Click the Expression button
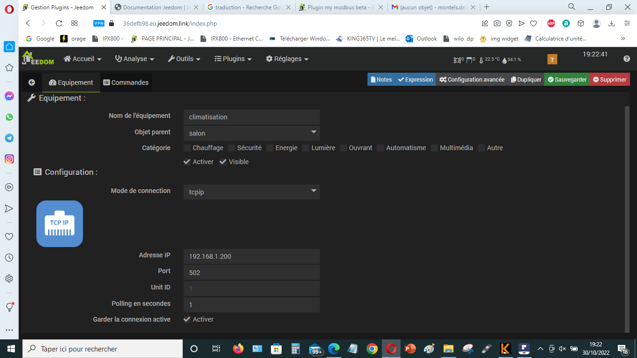 pyautogui.click(x=415, y=79)
